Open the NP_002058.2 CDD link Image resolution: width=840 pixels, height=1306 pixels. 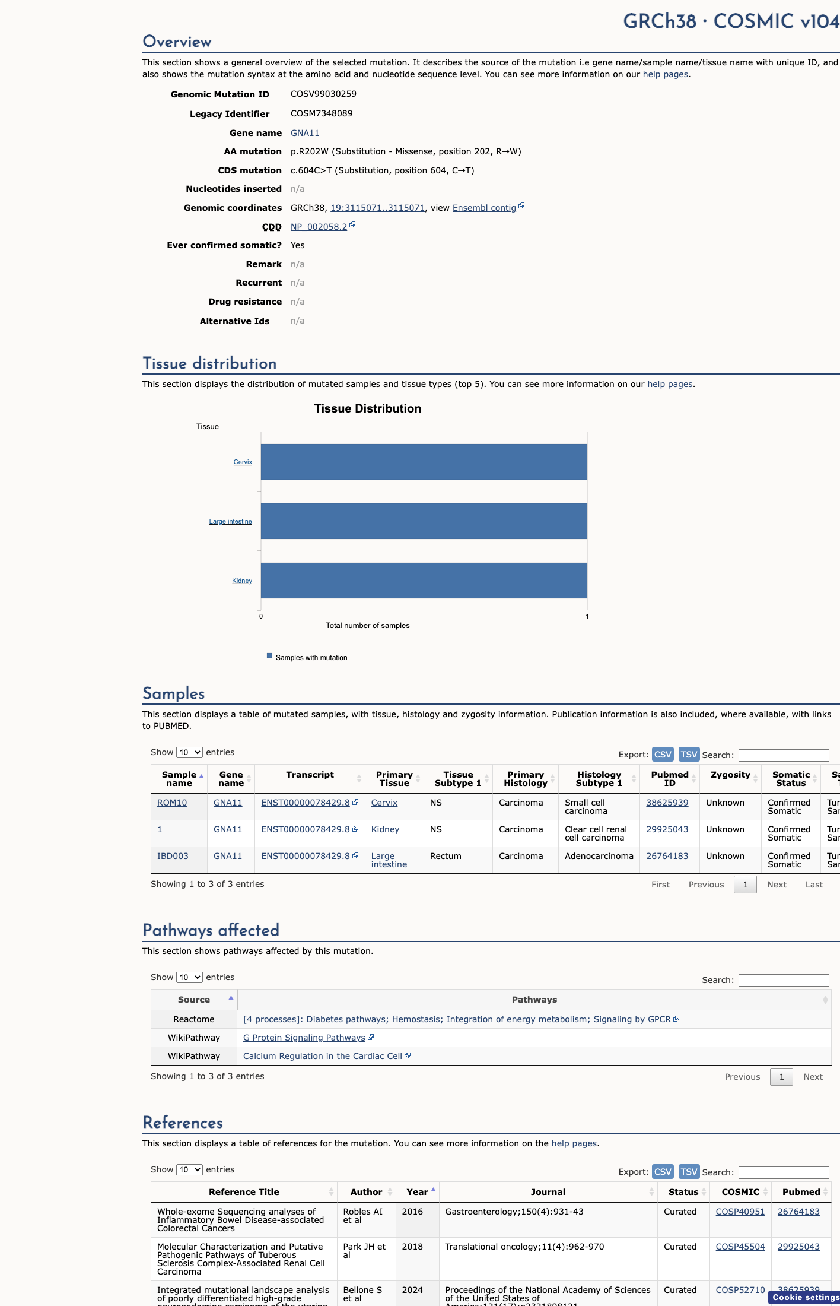click(x=319, y=227)
